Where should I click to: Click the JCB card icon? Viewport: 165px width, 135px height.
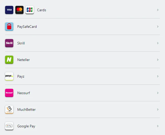click(x=30, y=10)
